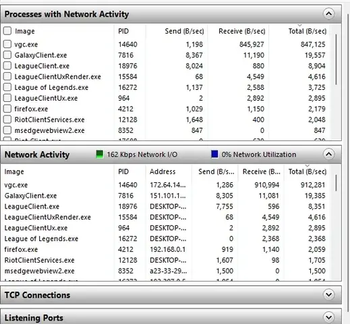This screenshot has width=350, height=324.
Task: Click the 847,125 total for vgc.exe
Action: [x=313, y=45]
